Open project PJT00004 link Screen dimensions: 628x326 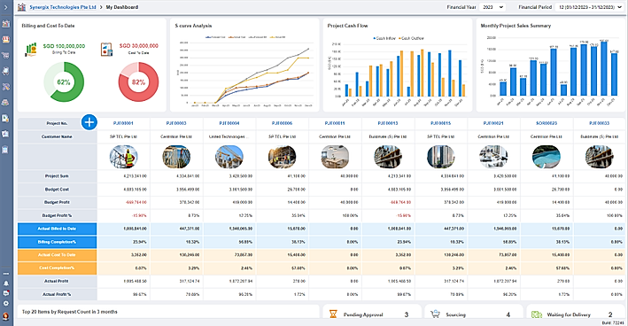229,123
